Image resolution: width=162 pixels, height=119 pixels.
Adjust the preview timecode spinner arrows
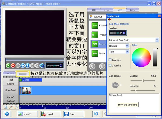pyautogui.click(x=61, y=65)
